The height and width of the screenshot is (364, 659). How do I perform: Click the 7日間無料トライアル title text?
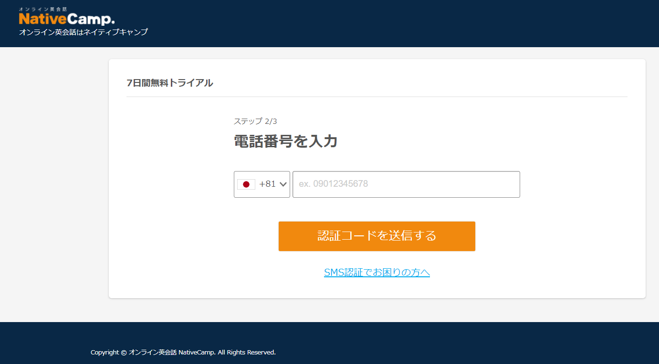coord(170,83)
